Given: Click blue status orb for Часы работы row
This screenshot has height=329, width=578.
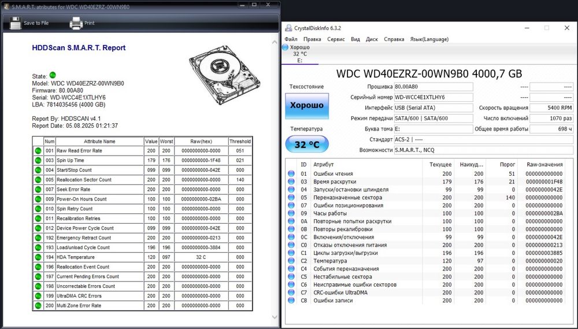Looking at the screenshot, I should [291, 213].
